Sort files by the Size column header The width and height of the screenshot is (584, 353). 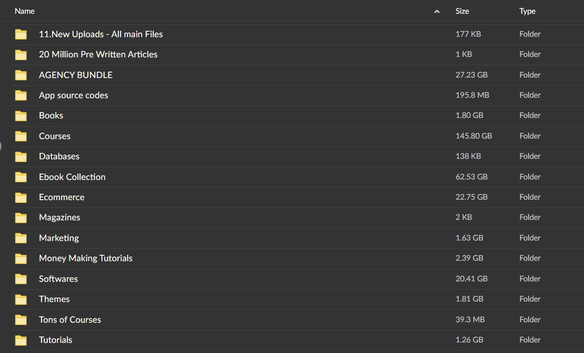pos(462,11)
